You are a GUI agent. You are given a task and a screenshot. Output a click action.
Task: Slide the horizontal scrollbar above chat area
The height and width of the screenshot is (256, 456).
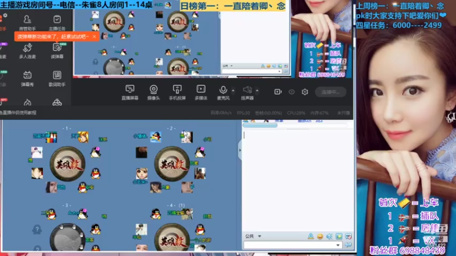pos(260,125)
